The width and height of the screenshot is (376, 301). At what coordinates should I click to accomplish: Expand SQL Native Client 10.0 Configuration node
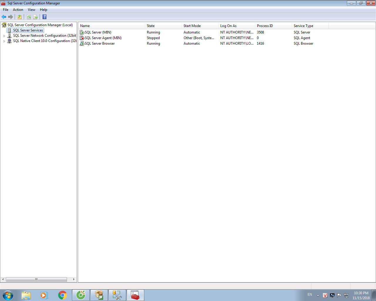click(4, 41)
